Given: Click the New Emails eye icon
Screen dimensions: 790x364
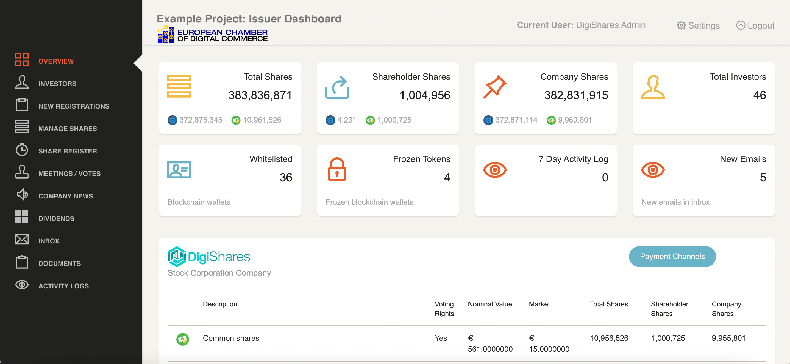Looking at the screenshot, I should click(653, 170).
